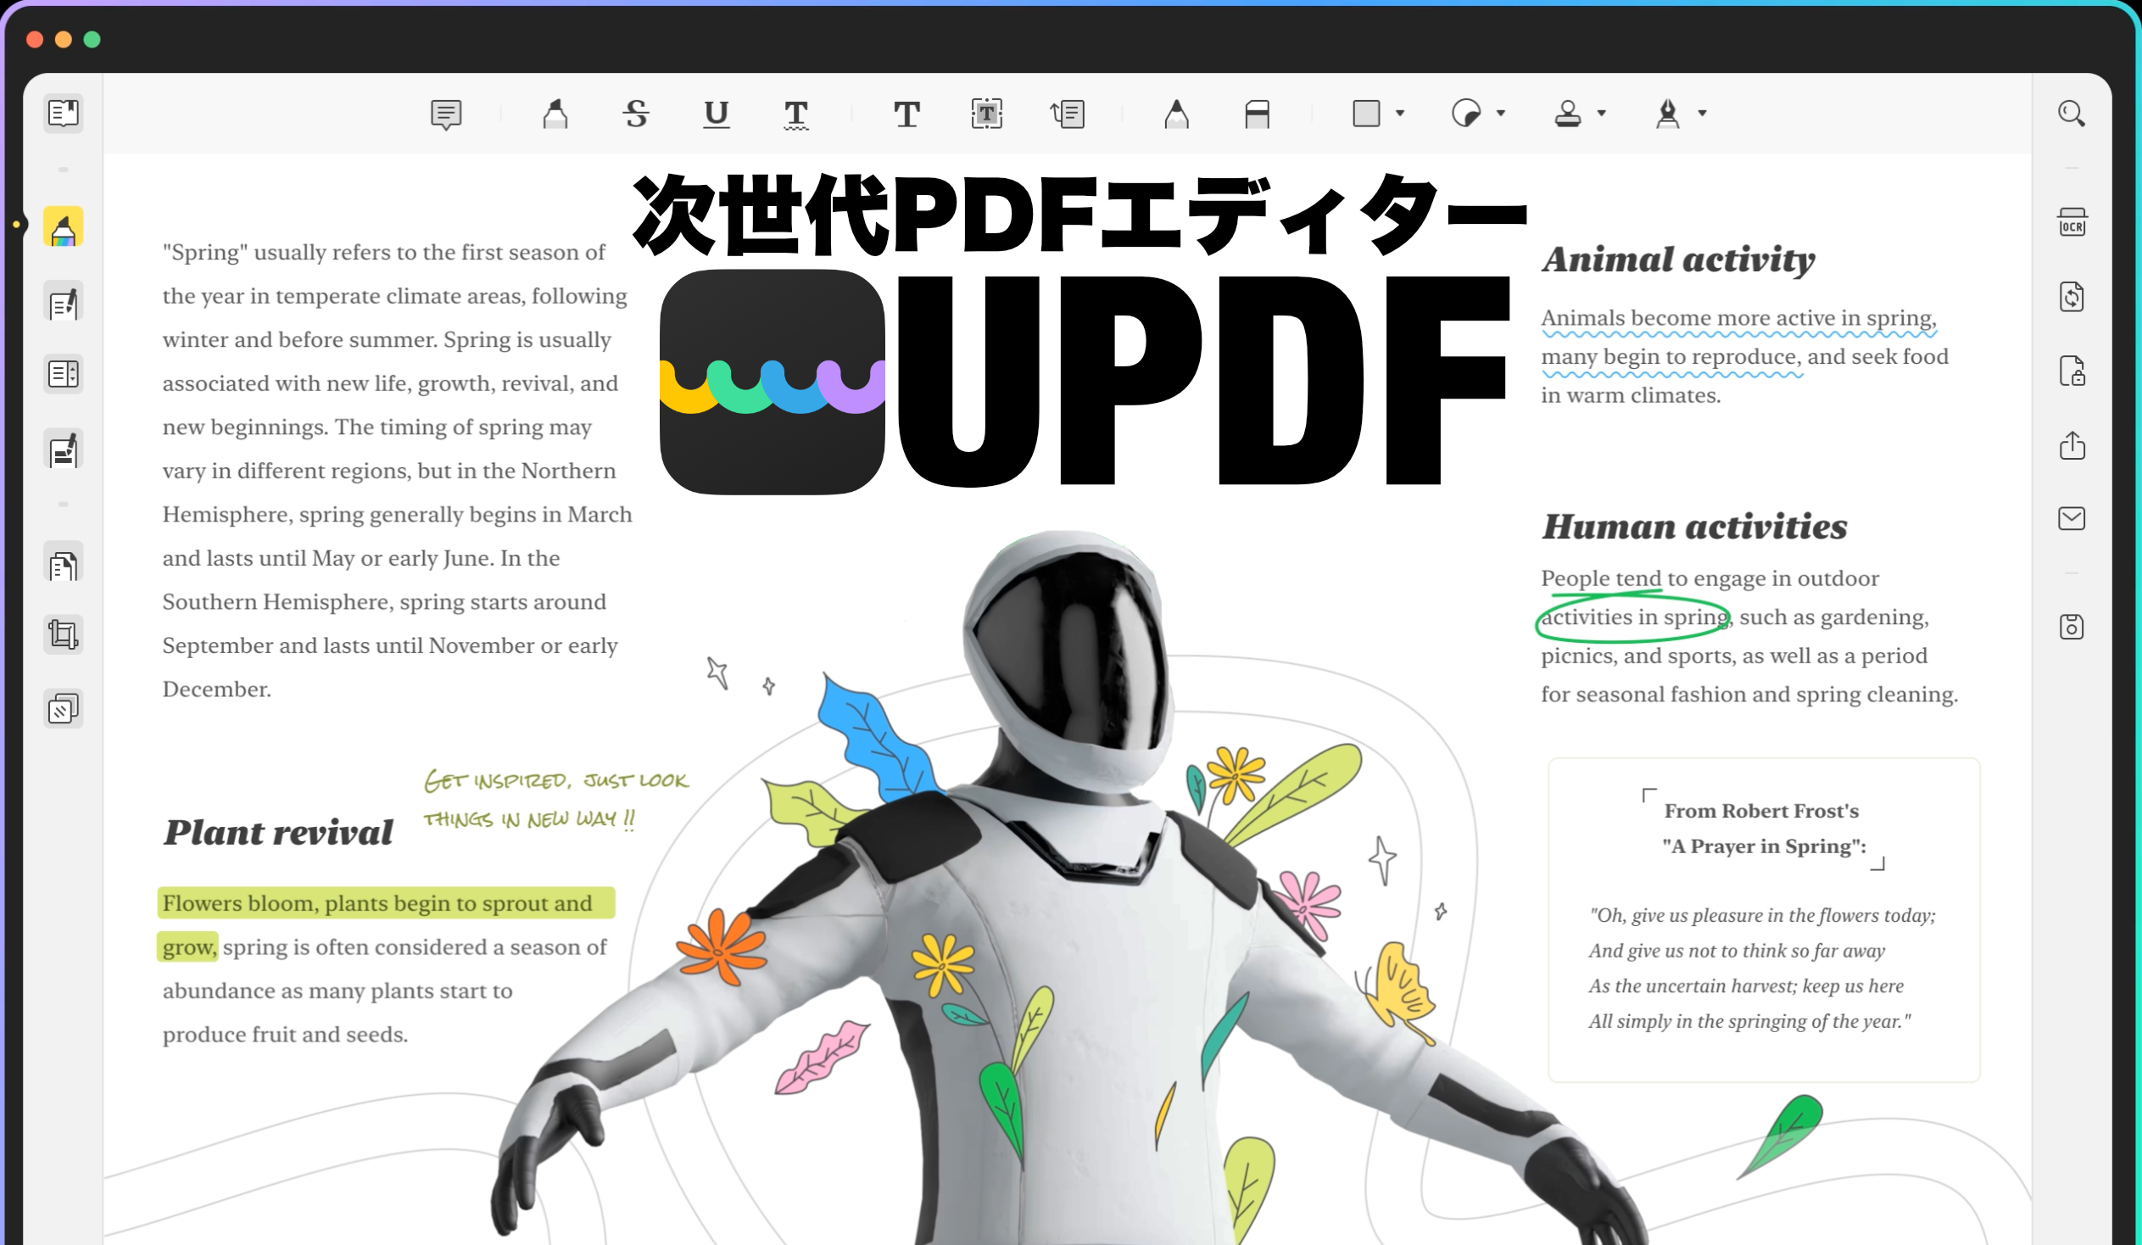This screenshot has width=2142, height=1245.
Task: Select the Pencil drawing tool
Action: click(x=1176, y=114)
